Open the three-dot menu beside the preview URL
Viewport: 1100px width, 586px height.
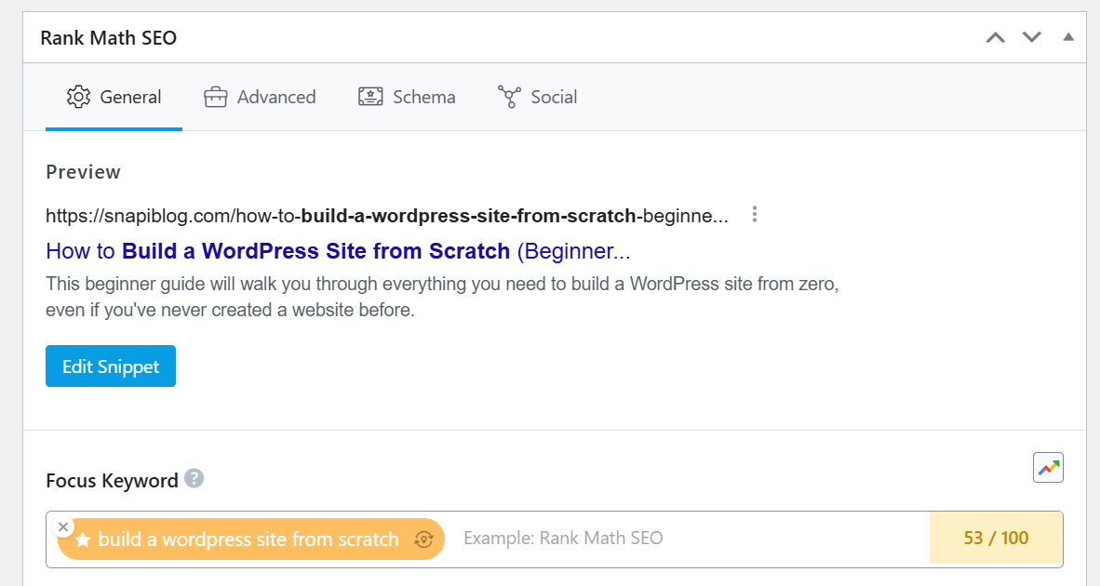click(x=754, y=214)
